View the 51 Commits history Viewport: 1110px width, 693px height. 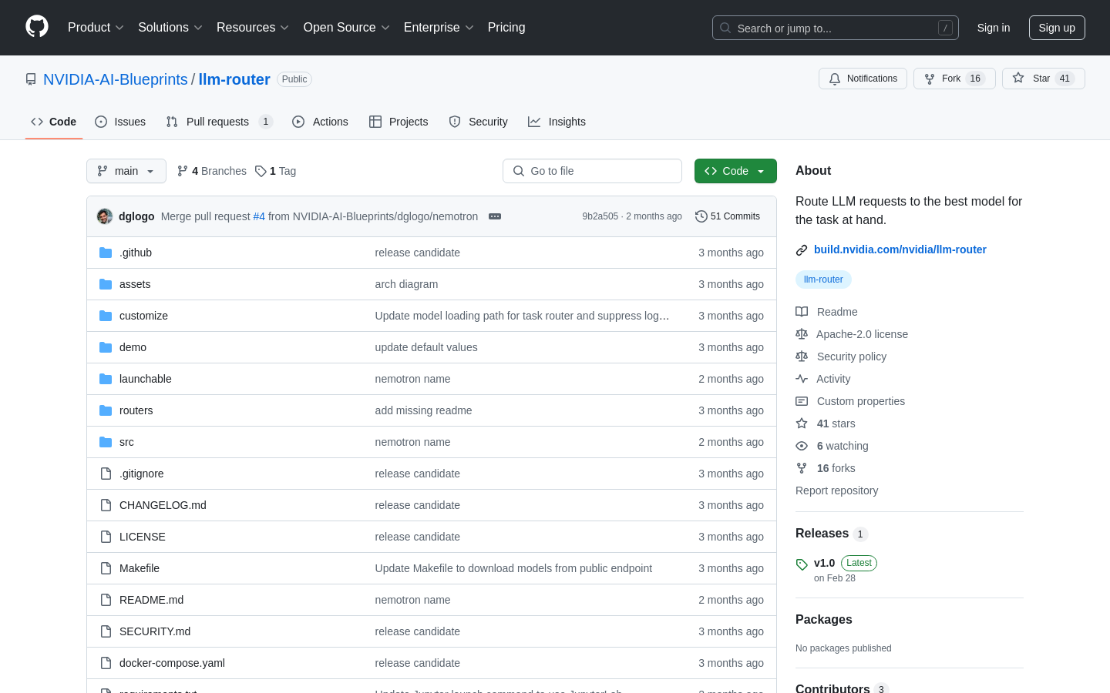coord(728,216)
